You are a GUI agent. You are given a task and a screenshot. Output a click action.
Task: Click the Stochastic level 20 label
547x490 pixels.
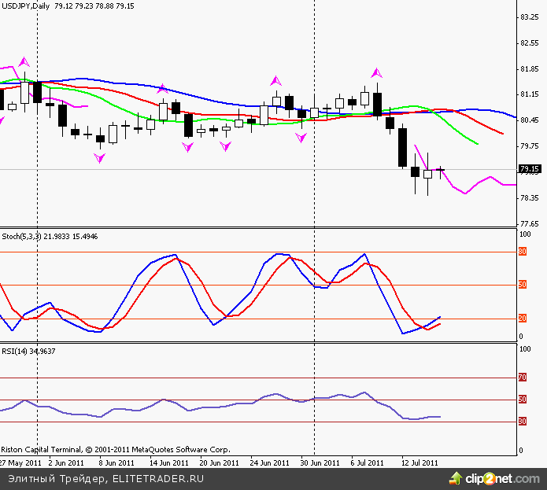(x=522, y=319)
